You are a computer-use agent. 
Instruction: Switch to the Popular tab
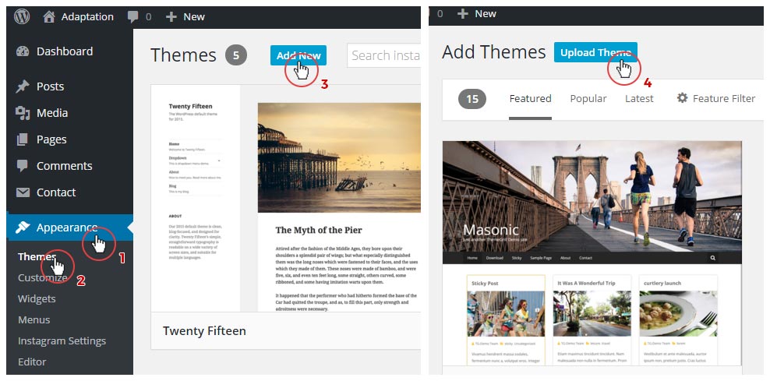coord(588,98)
